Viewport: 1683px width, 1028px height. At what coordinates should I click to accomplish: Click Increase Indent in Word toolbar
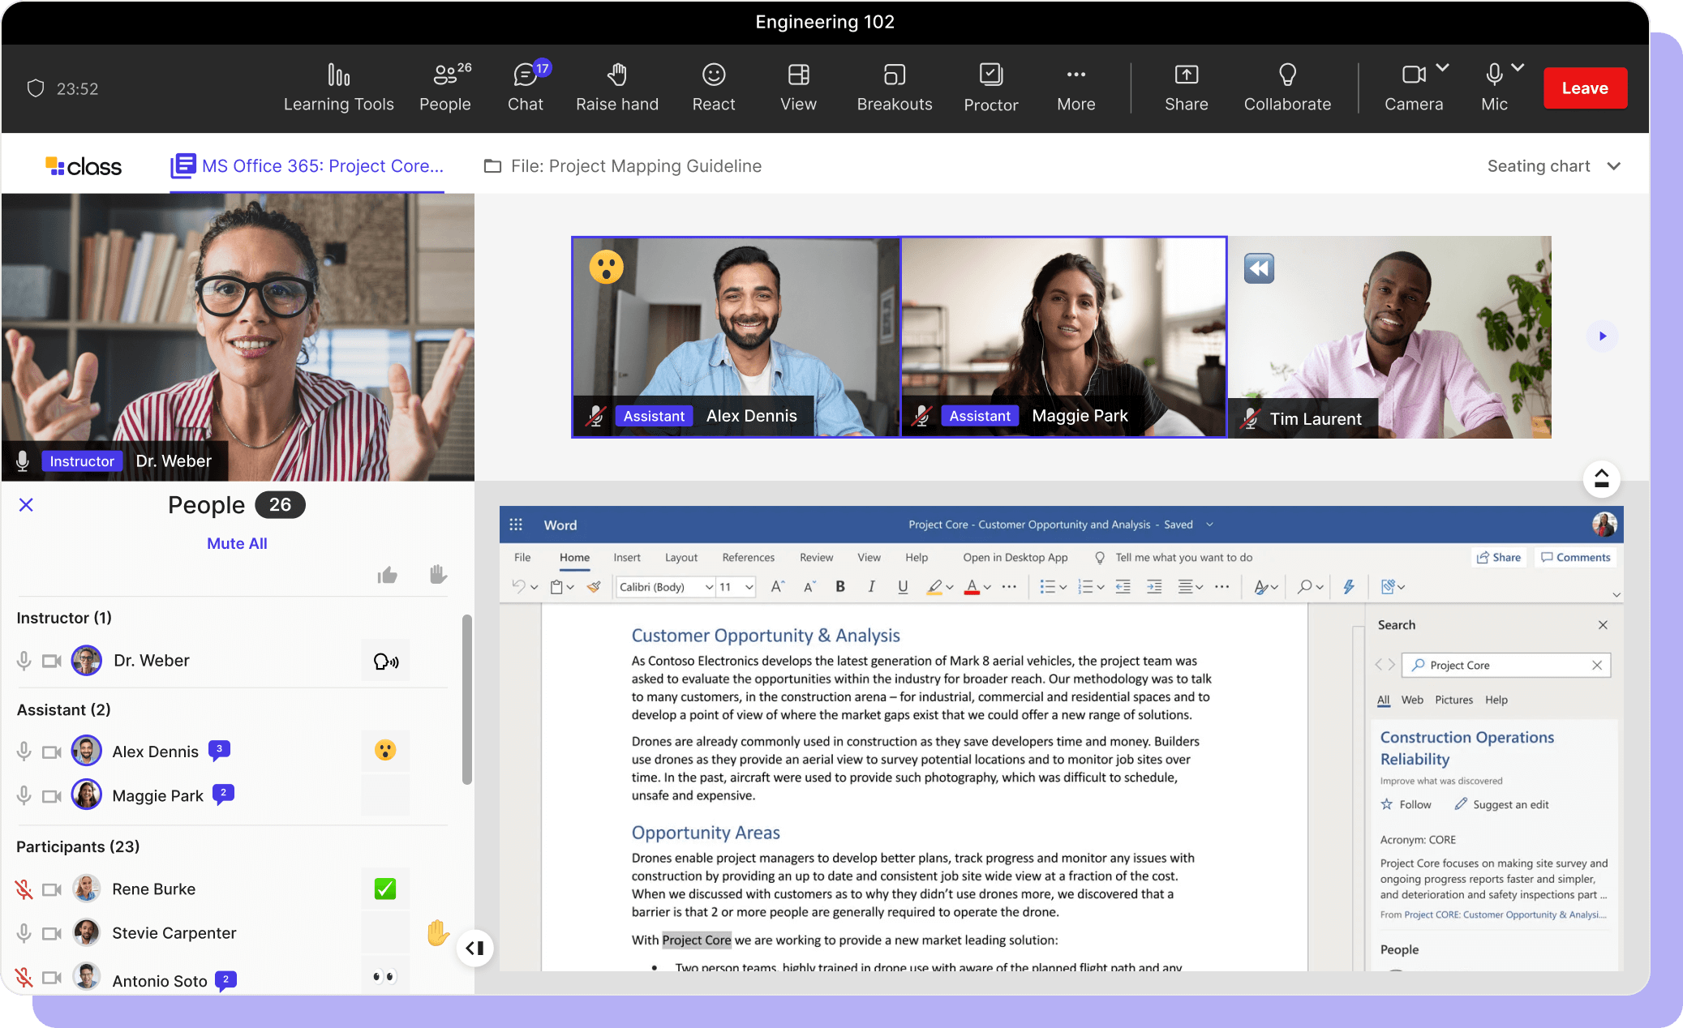point(1154,586)
